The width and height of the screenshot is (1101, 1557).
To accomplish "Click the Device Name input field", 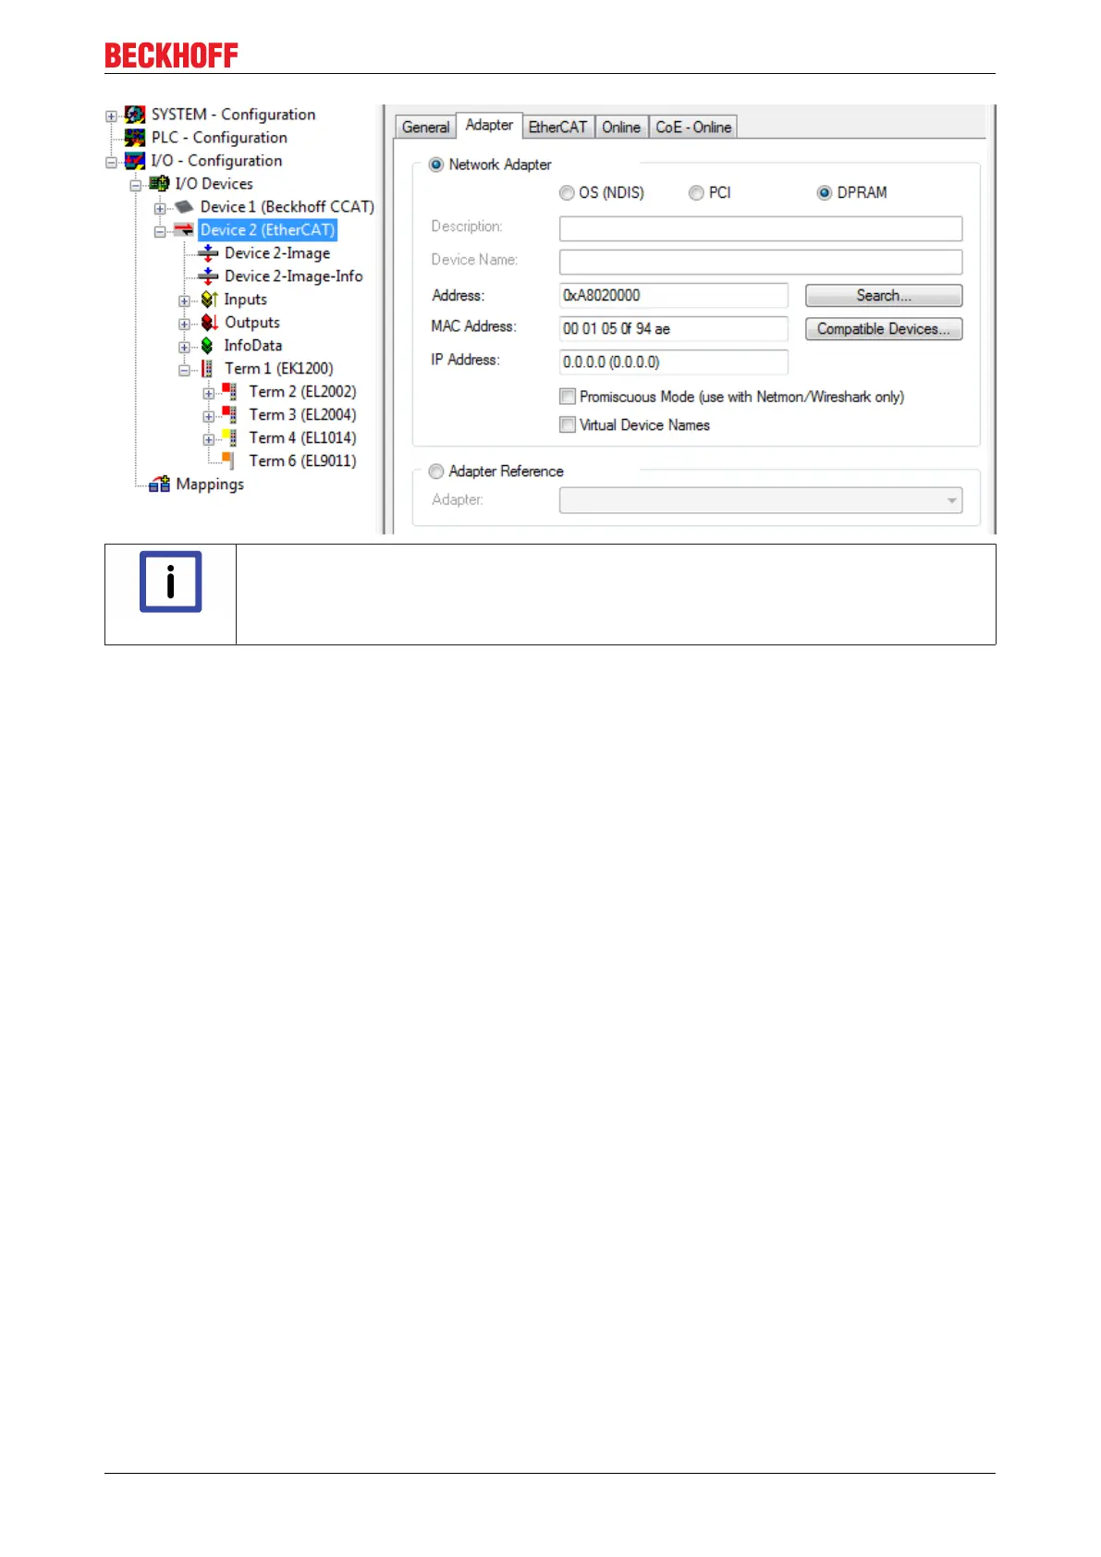I will [x=761, y=262].
